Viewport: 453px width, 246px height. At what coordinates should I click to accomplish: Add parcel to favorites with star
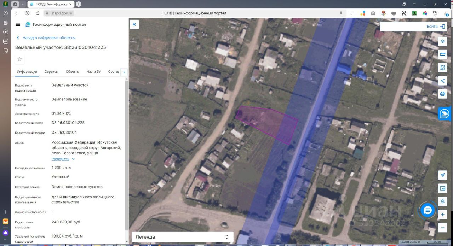[x=20, y=59]
